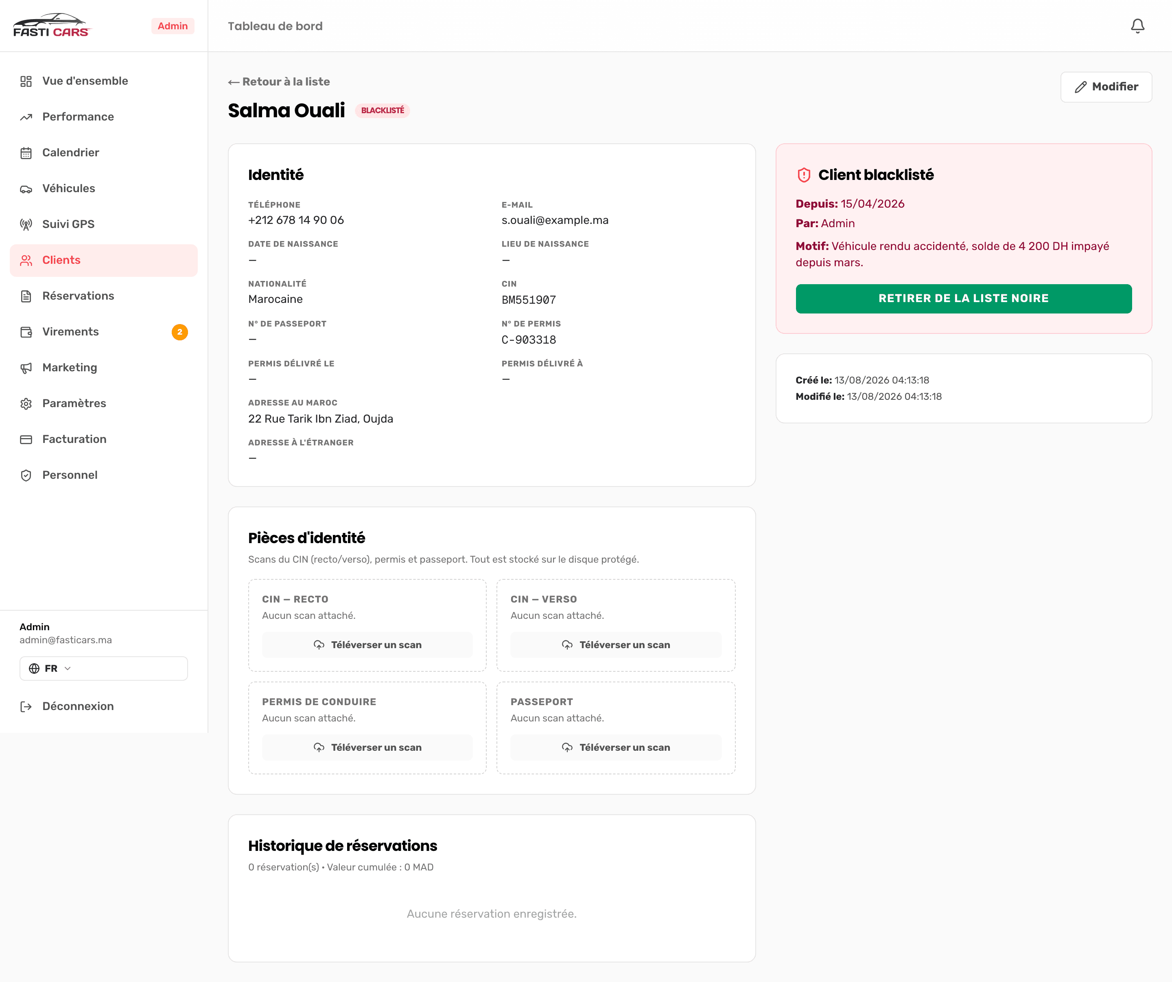Click the blacklist shield alert icon
The image size is (1172, 982).
(x=804, y=175)
